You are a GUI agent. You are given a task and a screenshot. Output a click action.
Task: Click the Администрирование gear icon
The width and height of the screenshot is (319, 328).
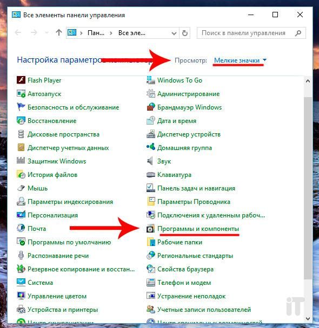tap(151, 94)
